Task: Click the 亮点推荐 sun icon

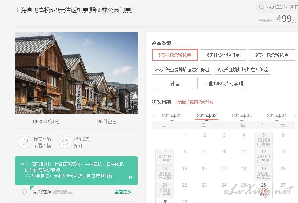Action: point(24,192)
